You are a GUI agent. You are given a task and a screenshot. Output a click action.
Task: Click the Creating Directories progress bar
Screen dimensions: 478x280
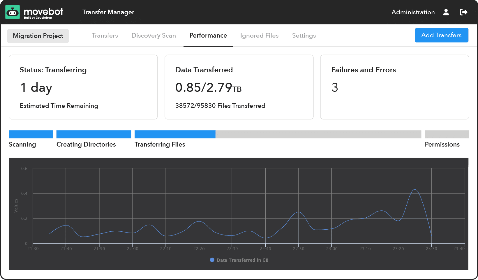tap(94, 134)
